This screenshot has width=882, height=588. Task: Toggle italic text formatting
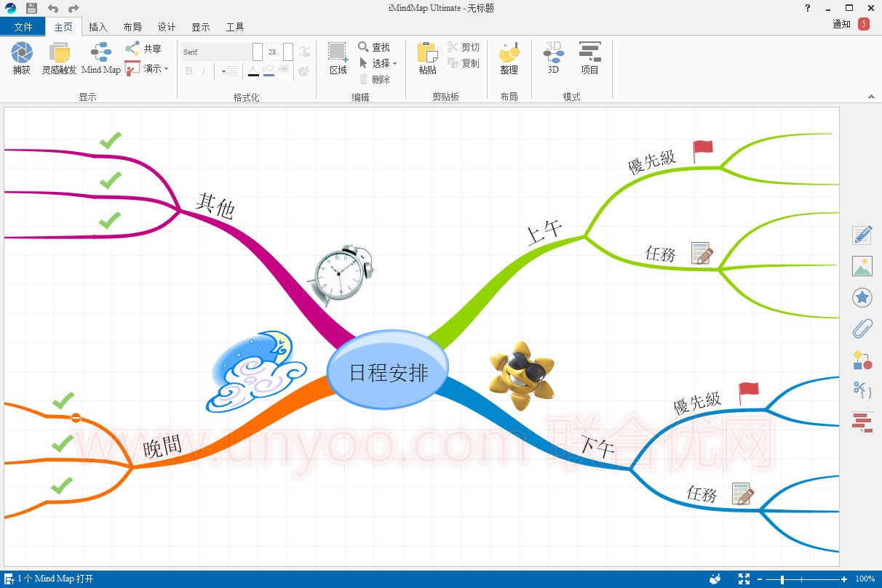click(204, 71)
